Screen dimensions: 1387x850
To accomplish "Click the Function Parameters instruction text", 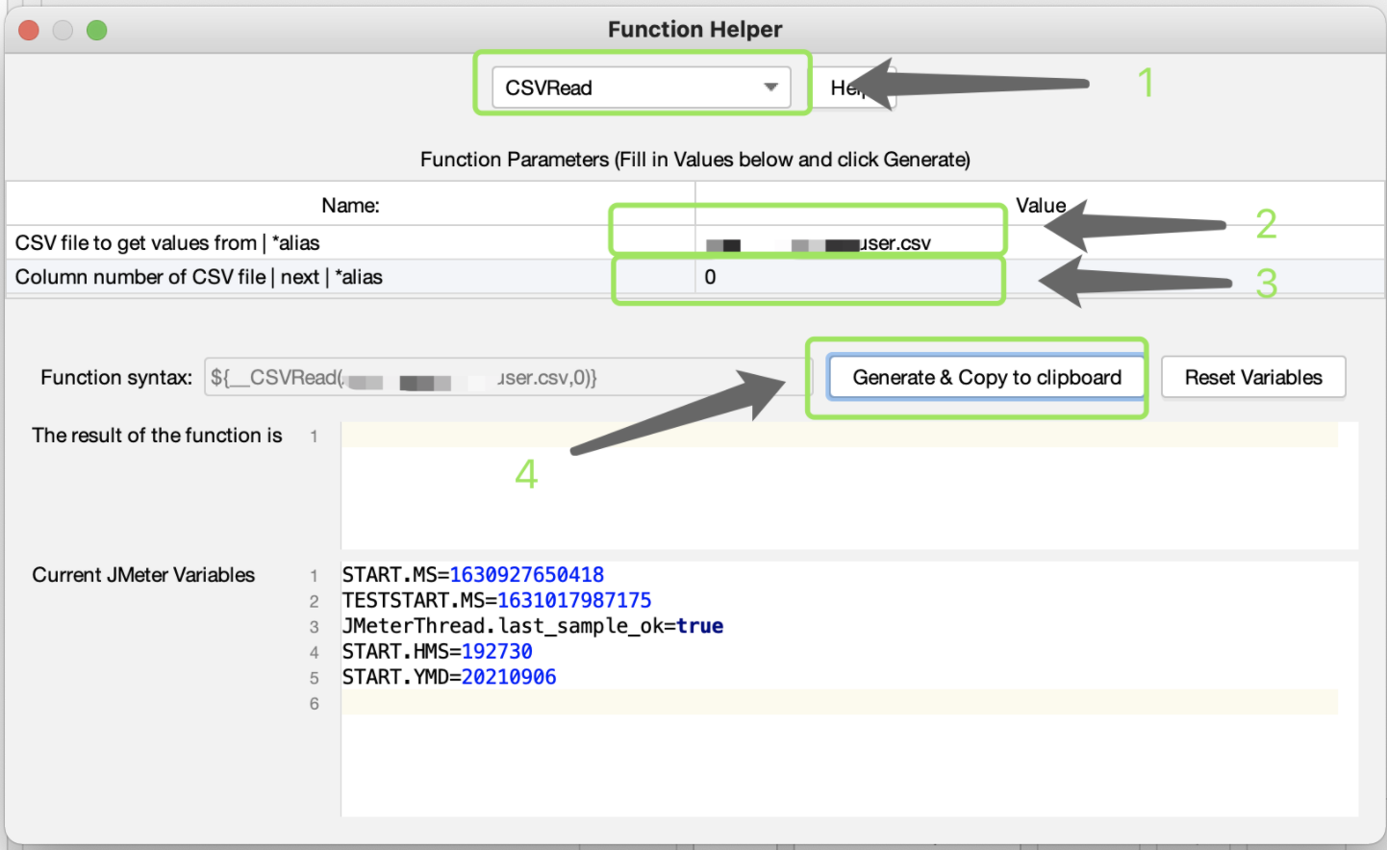I will [695, 160].
